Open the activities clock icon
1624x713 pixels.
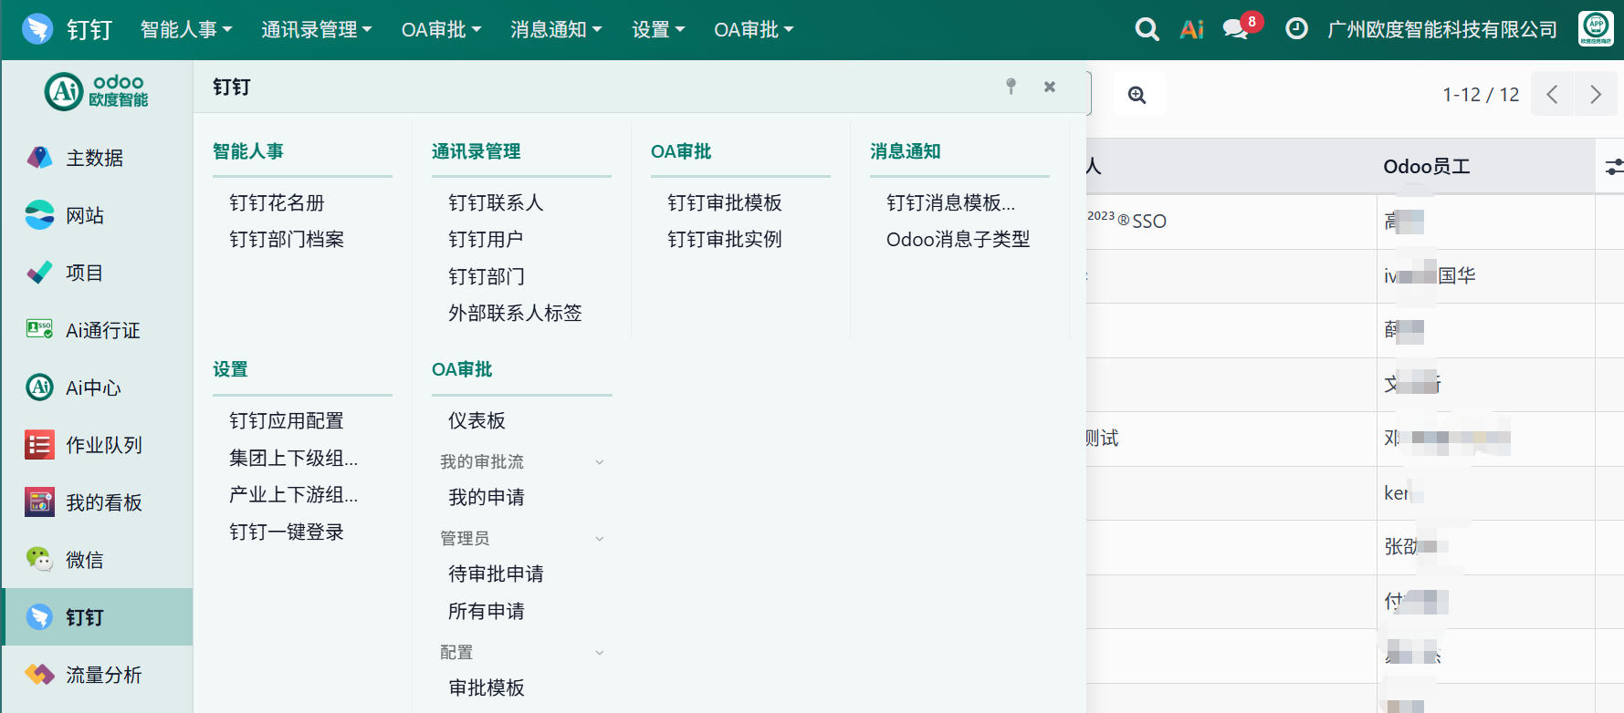pos(1296,29)
